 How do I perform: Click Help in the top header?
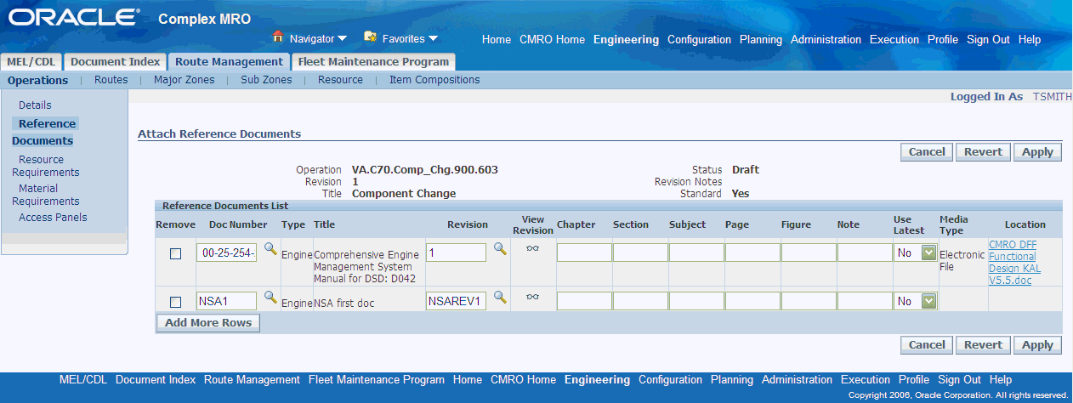pos(1030,40)
